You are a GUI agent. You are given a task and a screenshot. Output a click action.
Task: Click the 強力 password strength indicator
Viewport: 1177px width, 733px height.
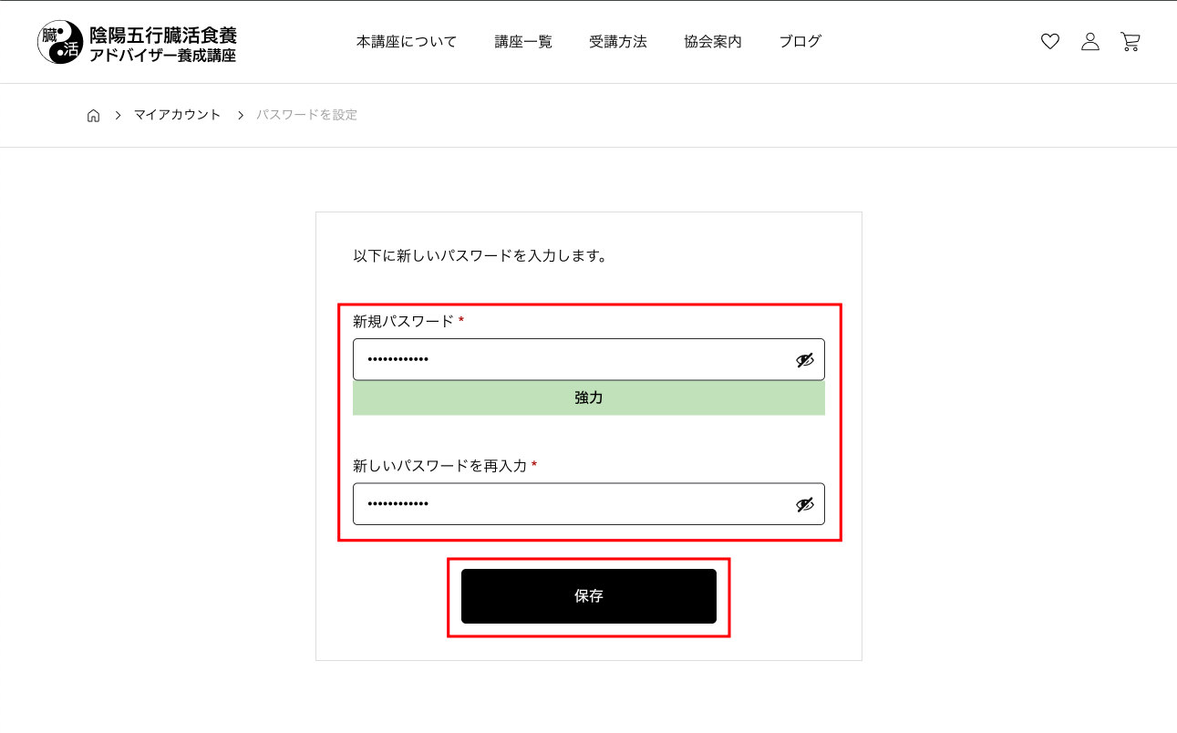(589, 398)
